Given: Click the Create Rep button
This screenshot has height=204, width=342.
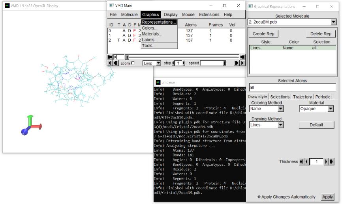Looking at the screenshot, I should [263, 34].
